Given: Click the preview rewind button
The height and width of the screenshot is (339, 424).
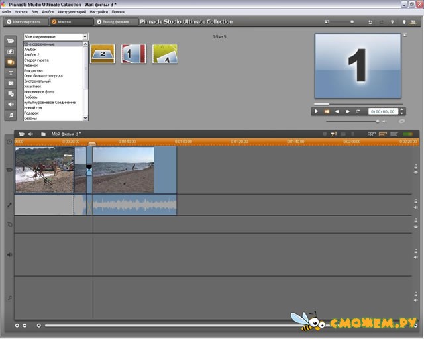Looking at the screenshot, I should [x=337, y=111].
